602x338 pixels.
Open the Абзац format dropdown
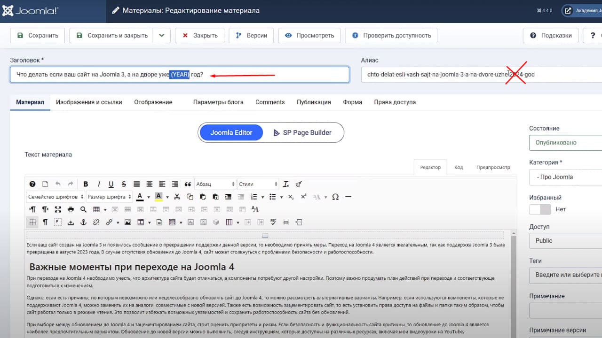[x=215, y=184]
